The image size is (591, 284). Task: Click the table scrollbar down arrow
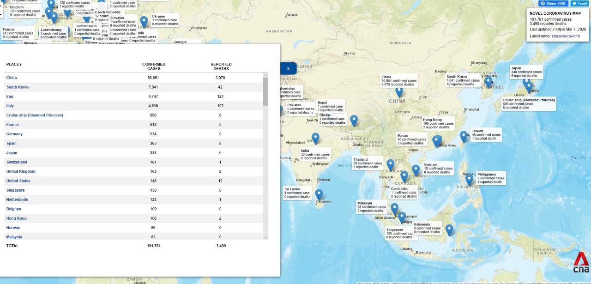pos(265,237)
